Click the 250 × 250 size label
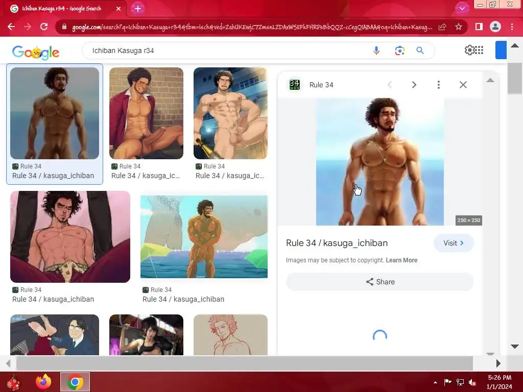The height and width of the screenshot is (392, 523). [469, 220]
